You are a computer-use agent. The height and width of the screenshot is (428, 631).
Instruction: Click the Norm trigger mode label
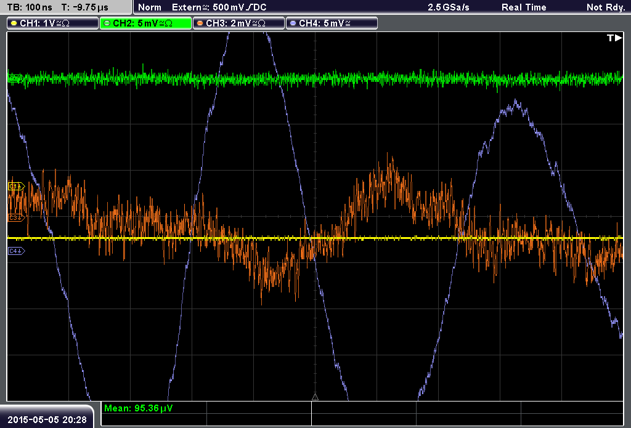150,7
